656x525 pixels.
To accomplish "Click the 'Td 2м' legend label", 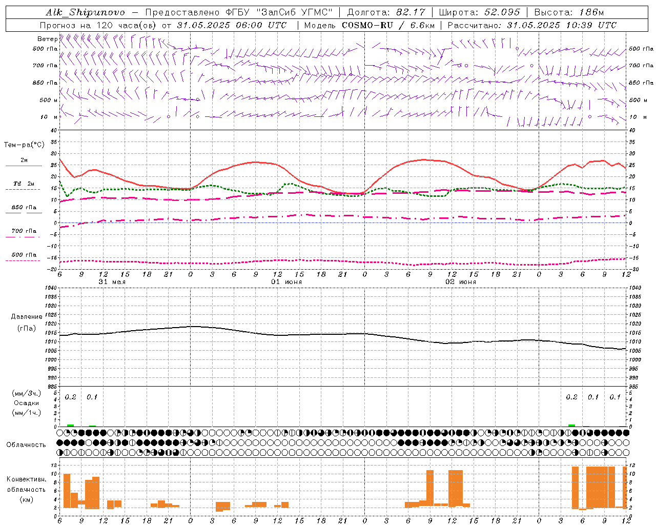I will point(24,184).
